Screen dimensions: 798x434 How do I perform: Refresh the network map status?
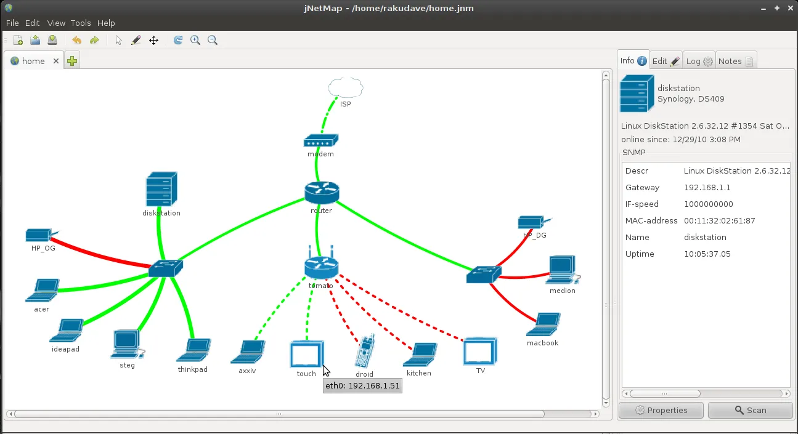[x=178, y=39]
